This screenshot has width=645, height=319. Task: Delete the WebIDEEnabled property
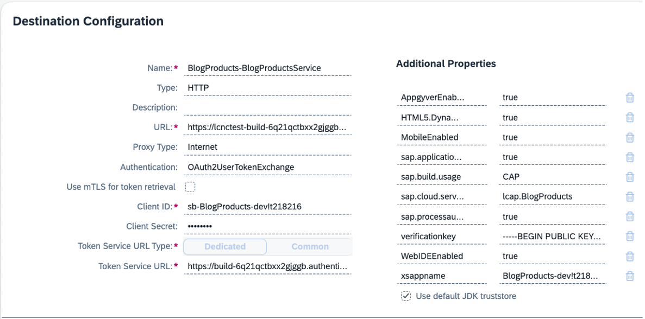pyautogui.click(x=629, y=256)
